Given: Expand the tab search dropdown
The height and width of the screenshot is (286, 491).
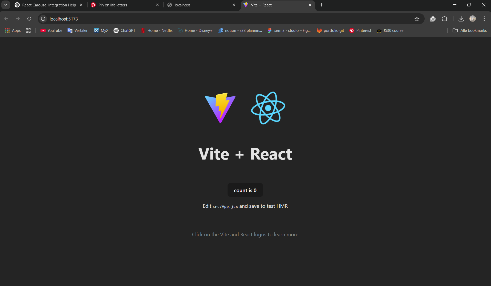Looking at the screenshot, I should pos(6,5).
